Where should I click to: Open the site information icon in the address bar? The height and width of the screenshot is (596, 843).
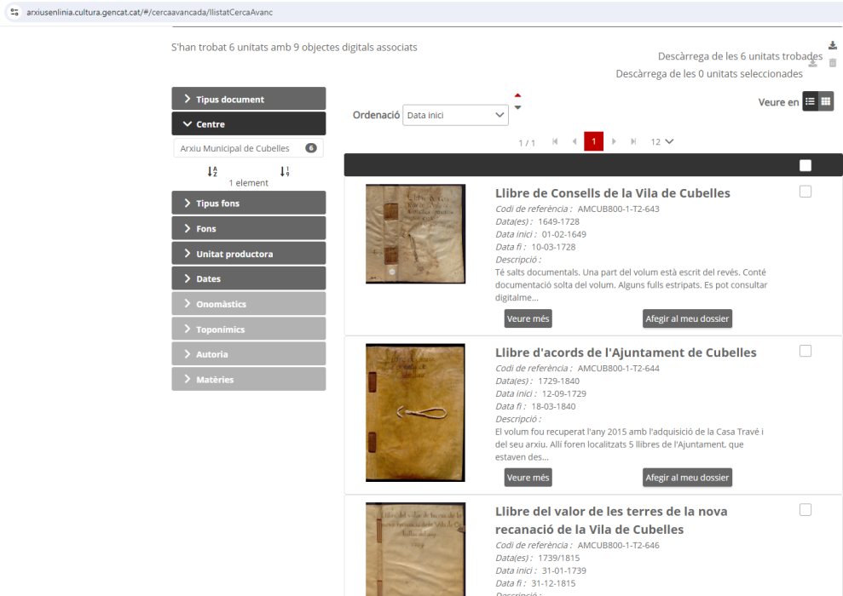14,13
